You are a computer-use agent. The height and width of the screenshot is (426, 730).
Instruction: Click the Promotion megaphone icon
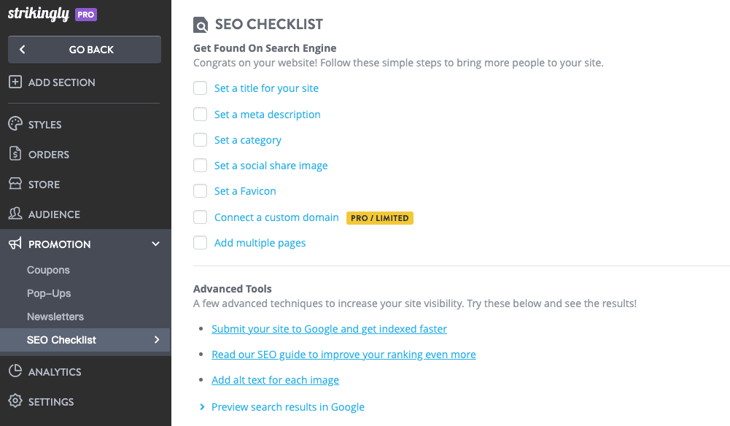click(x=15, y=244)
